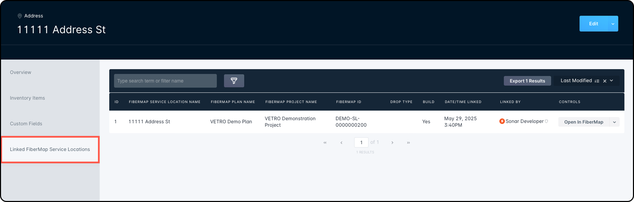Click the Last Modified sort label
Screen dimensions: 634x202
[576, 80]
